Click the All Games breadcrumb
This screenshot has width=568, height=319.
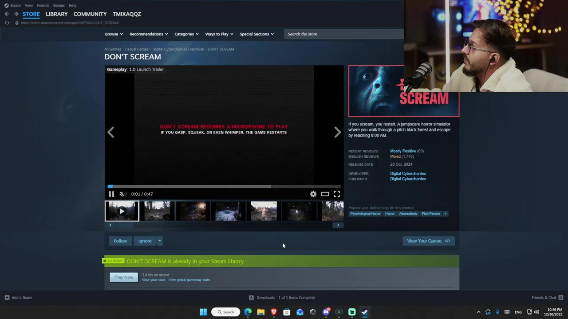point(113,49)
